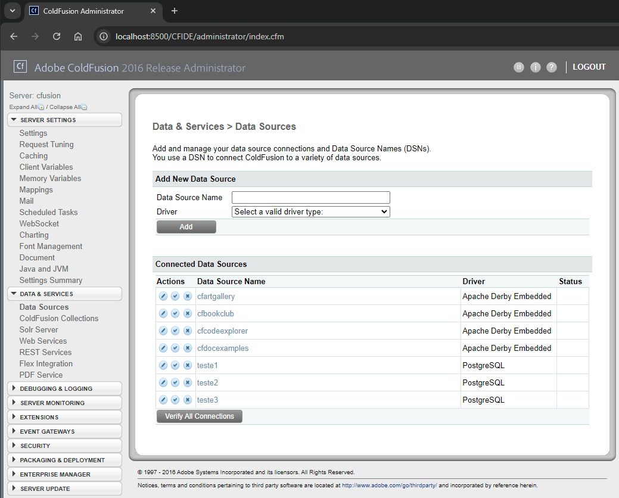Open Scheduled Tasks in sidebar

click(48, 212)
